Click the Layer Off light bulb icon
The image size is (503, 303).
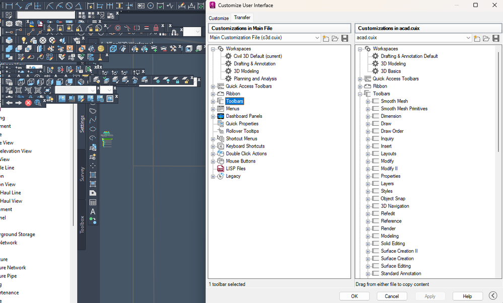pyautogui.click(x=167, y=80)
